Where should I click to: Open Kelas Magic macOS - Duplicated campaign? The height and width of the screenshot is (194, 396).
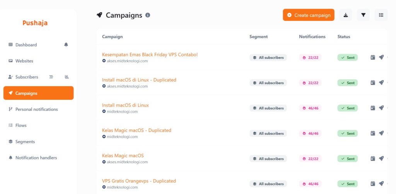(x=137, y=130)
